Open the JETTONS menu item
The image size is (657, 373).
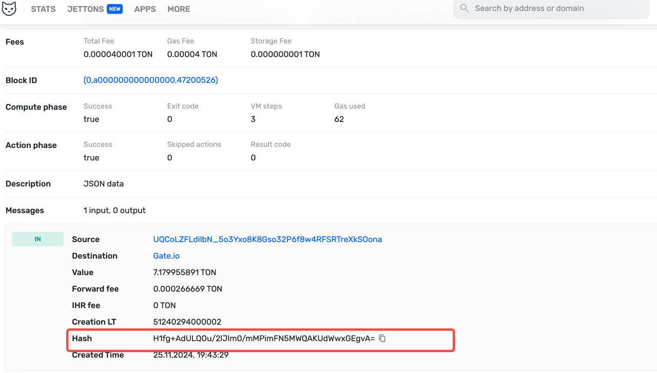coord(85,9)
